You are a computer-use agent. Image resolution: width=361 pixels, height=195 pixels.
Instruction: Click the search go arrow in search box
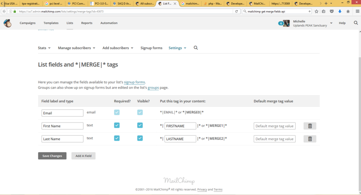309,11
